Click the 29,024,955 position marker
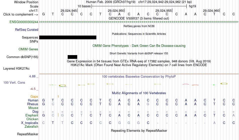 (x=164, y=11)
